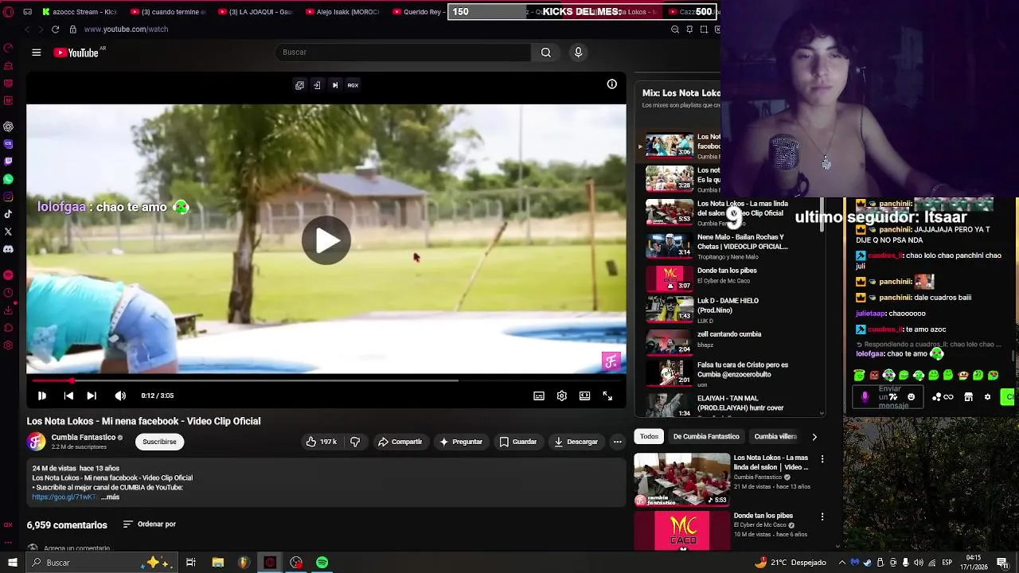Click the YouTube logo
The image size is (1019, 573).
pos(76,53)
